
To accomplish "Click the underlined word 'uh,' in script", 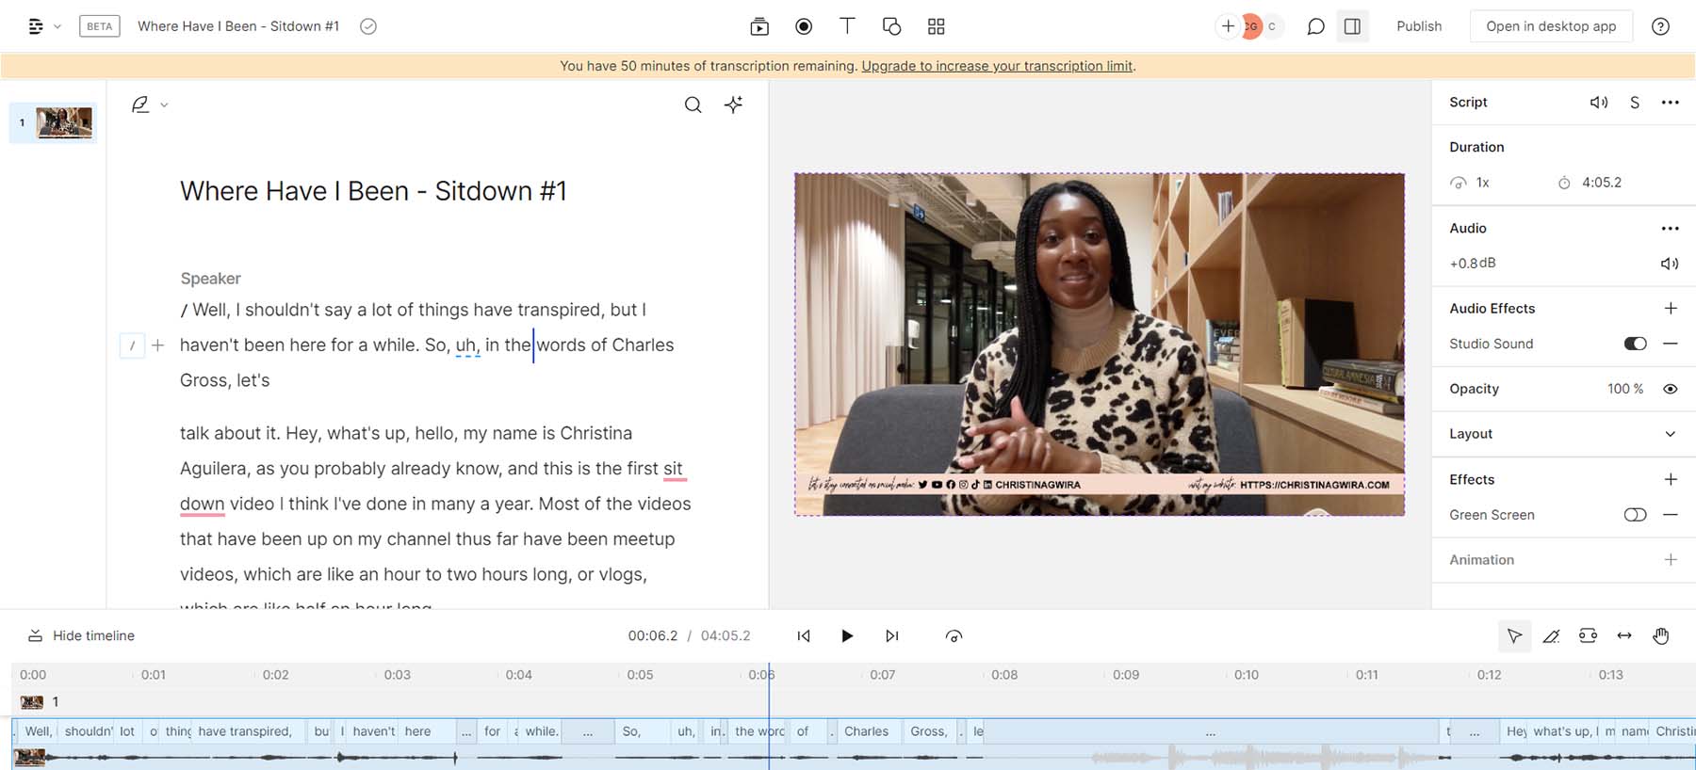I will 467,345.
